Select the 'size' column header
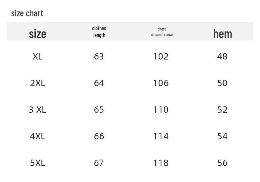The image size is (260, 182). [x=38, y=34]
